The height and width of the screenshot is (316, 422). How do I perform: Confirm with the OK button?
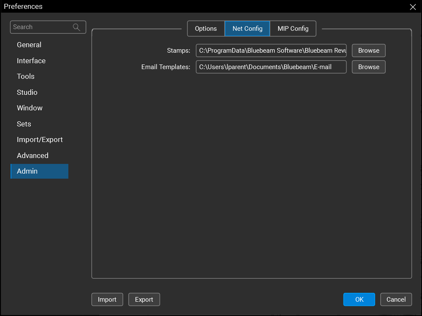[359, 299]
